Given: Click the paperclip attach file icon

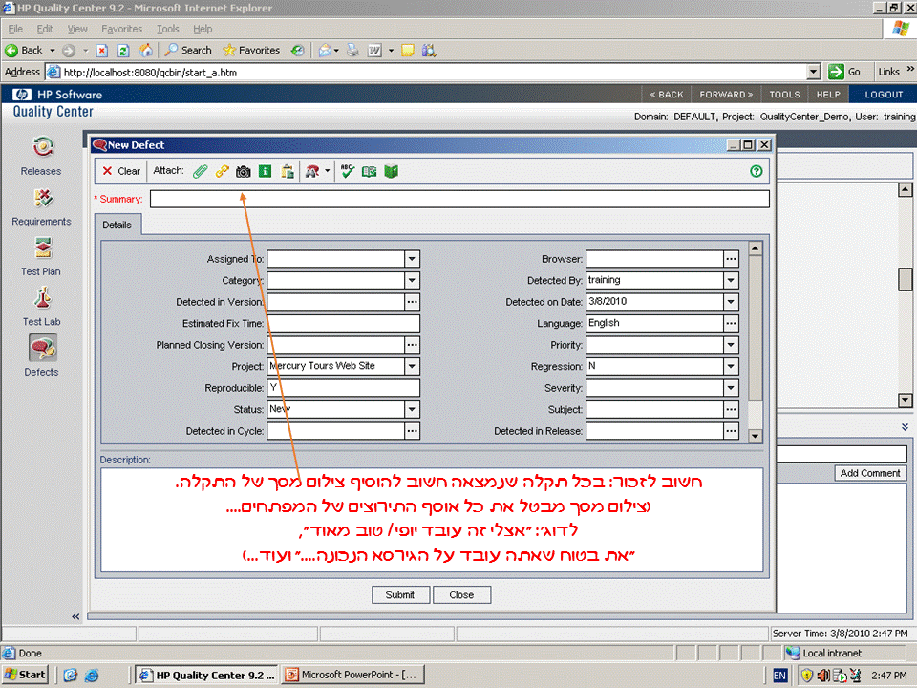Looking at the screenshot, I should [201, 171].
